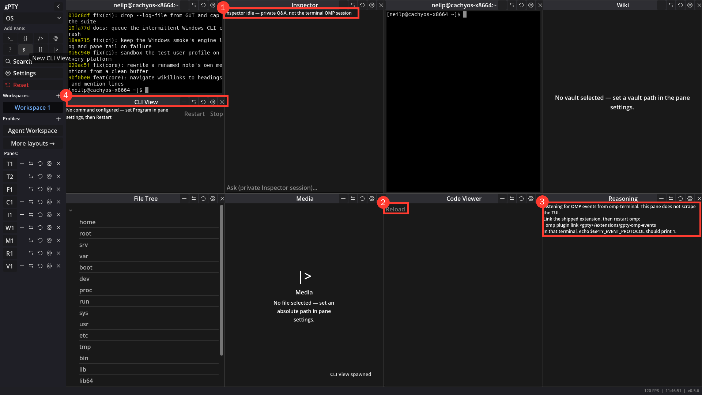Open the Media pane settings gear
Screen dimensions: 702x395
(372, 199)
